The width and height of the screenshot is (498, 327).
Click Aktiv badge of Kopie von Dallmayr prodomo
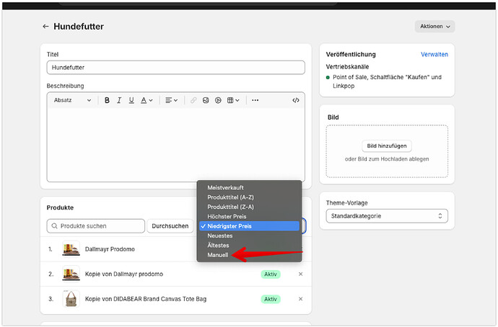pyautogui.click(x=271, y=274)
